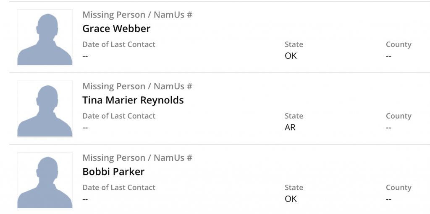This screenshot has width=430, height=214.
Task: Click Date of Last Contact under Tina Marier Reynolds
Action: tap(119, 116)
